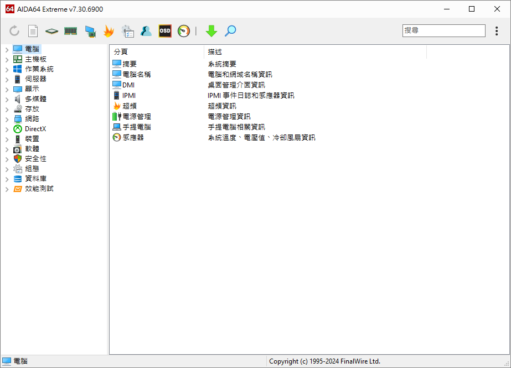Image resolution: width=511 pixels, height=368 pixels.
Task: Click the FinalWire copyright text in status bar
Action: point(324,361)
